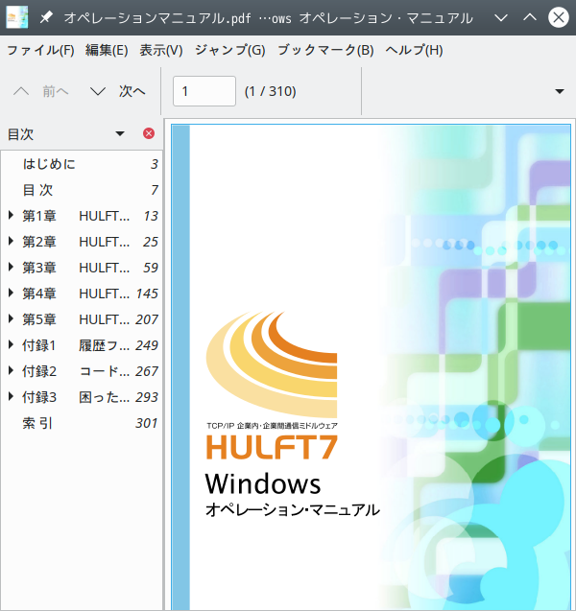The width and height of the screenshot is (576, 611).
Task: Open the 目次 panel dropdown arrow
Action: (x=120, y=133)
